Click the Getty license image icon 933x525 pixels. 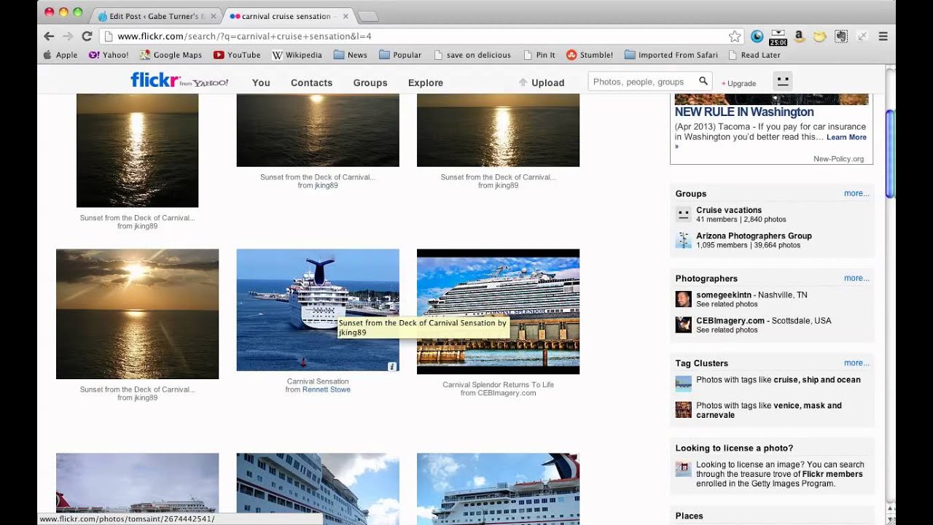683,469
